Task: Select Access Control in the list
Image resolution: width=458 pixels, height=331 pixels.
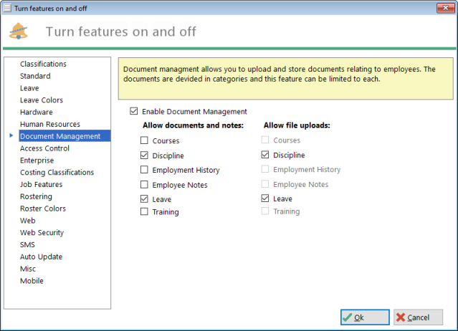Action: click(44, 148)
